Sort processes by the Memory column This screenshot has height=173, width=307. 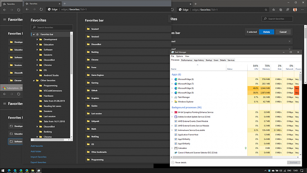pyautogui.click(x=265, y=67)
